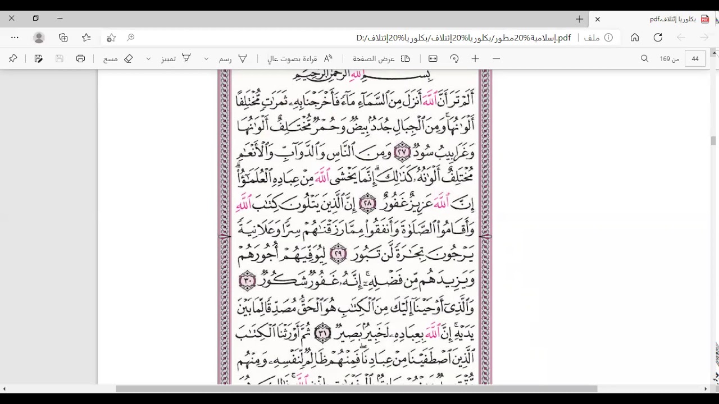The image size is (719, 404).
Task: Click the 'ملف' file label in address bar
Action: pyautogui.click(x=592, y=38)
